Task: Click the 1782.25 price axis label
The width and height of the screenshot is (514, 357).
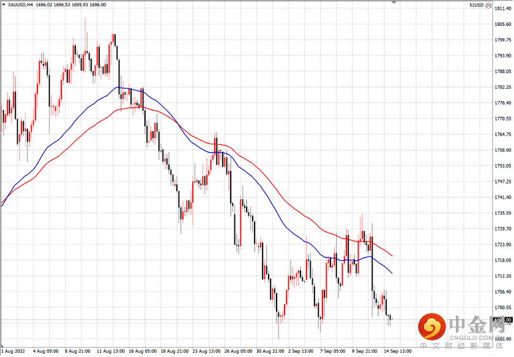Action: point(502,87)
